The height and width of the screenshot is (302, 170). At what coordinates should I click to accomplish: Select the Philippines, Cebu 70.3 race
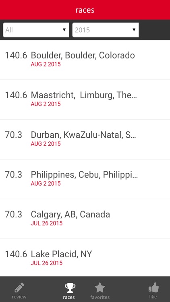tap(85, 179)
